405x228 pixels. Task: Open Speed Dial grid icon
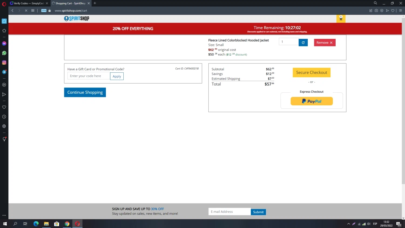(x=33, y=11)
